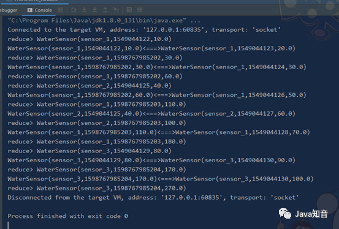
Task: Select line 'reduce> WaterSensor(sensor_3,1598767985204,170.0)'
Action: [97, 170]
